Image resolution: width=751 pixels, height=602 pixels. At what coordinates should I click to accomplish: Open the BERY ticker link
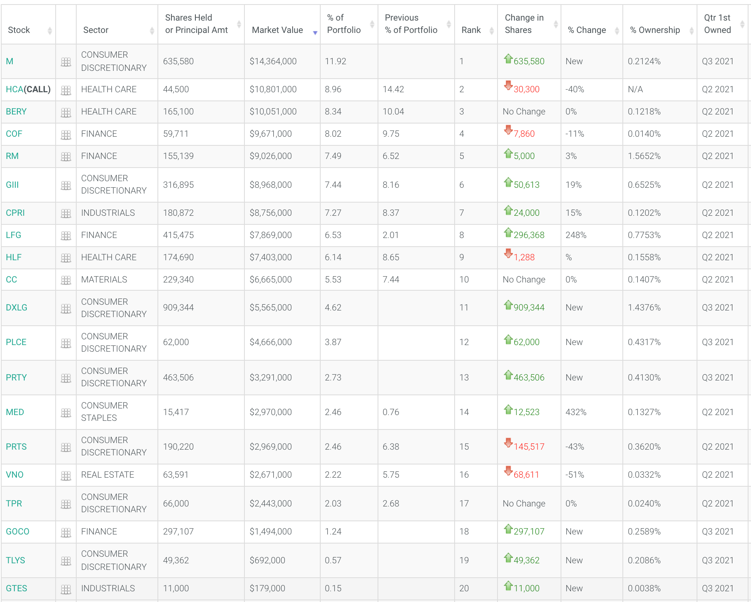[16, 112]
